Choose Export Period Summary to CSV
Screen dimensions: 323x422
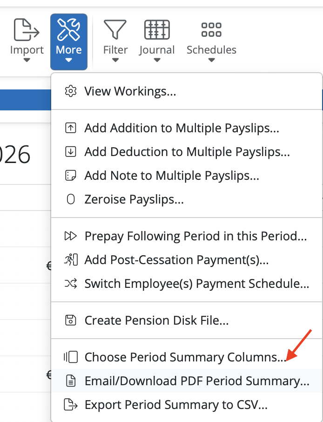pyautogui.click(x=176, y=405)
